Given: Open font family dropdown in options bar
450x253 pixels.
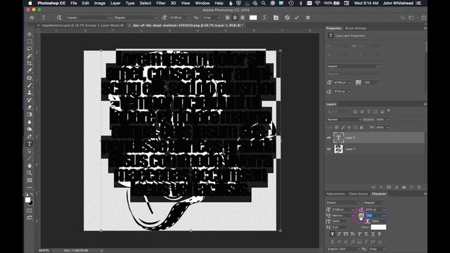Looking at the screenshot, I should 89,18.
